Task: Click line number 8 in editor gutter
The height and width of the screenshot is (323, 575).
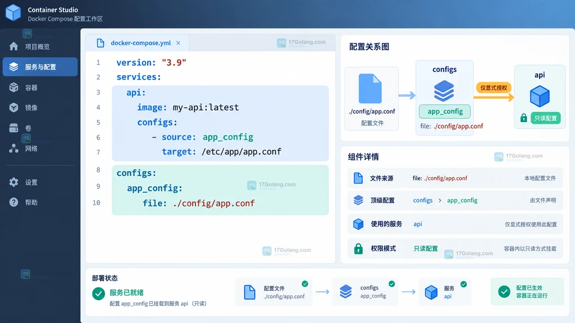Action: click(98, 170)
